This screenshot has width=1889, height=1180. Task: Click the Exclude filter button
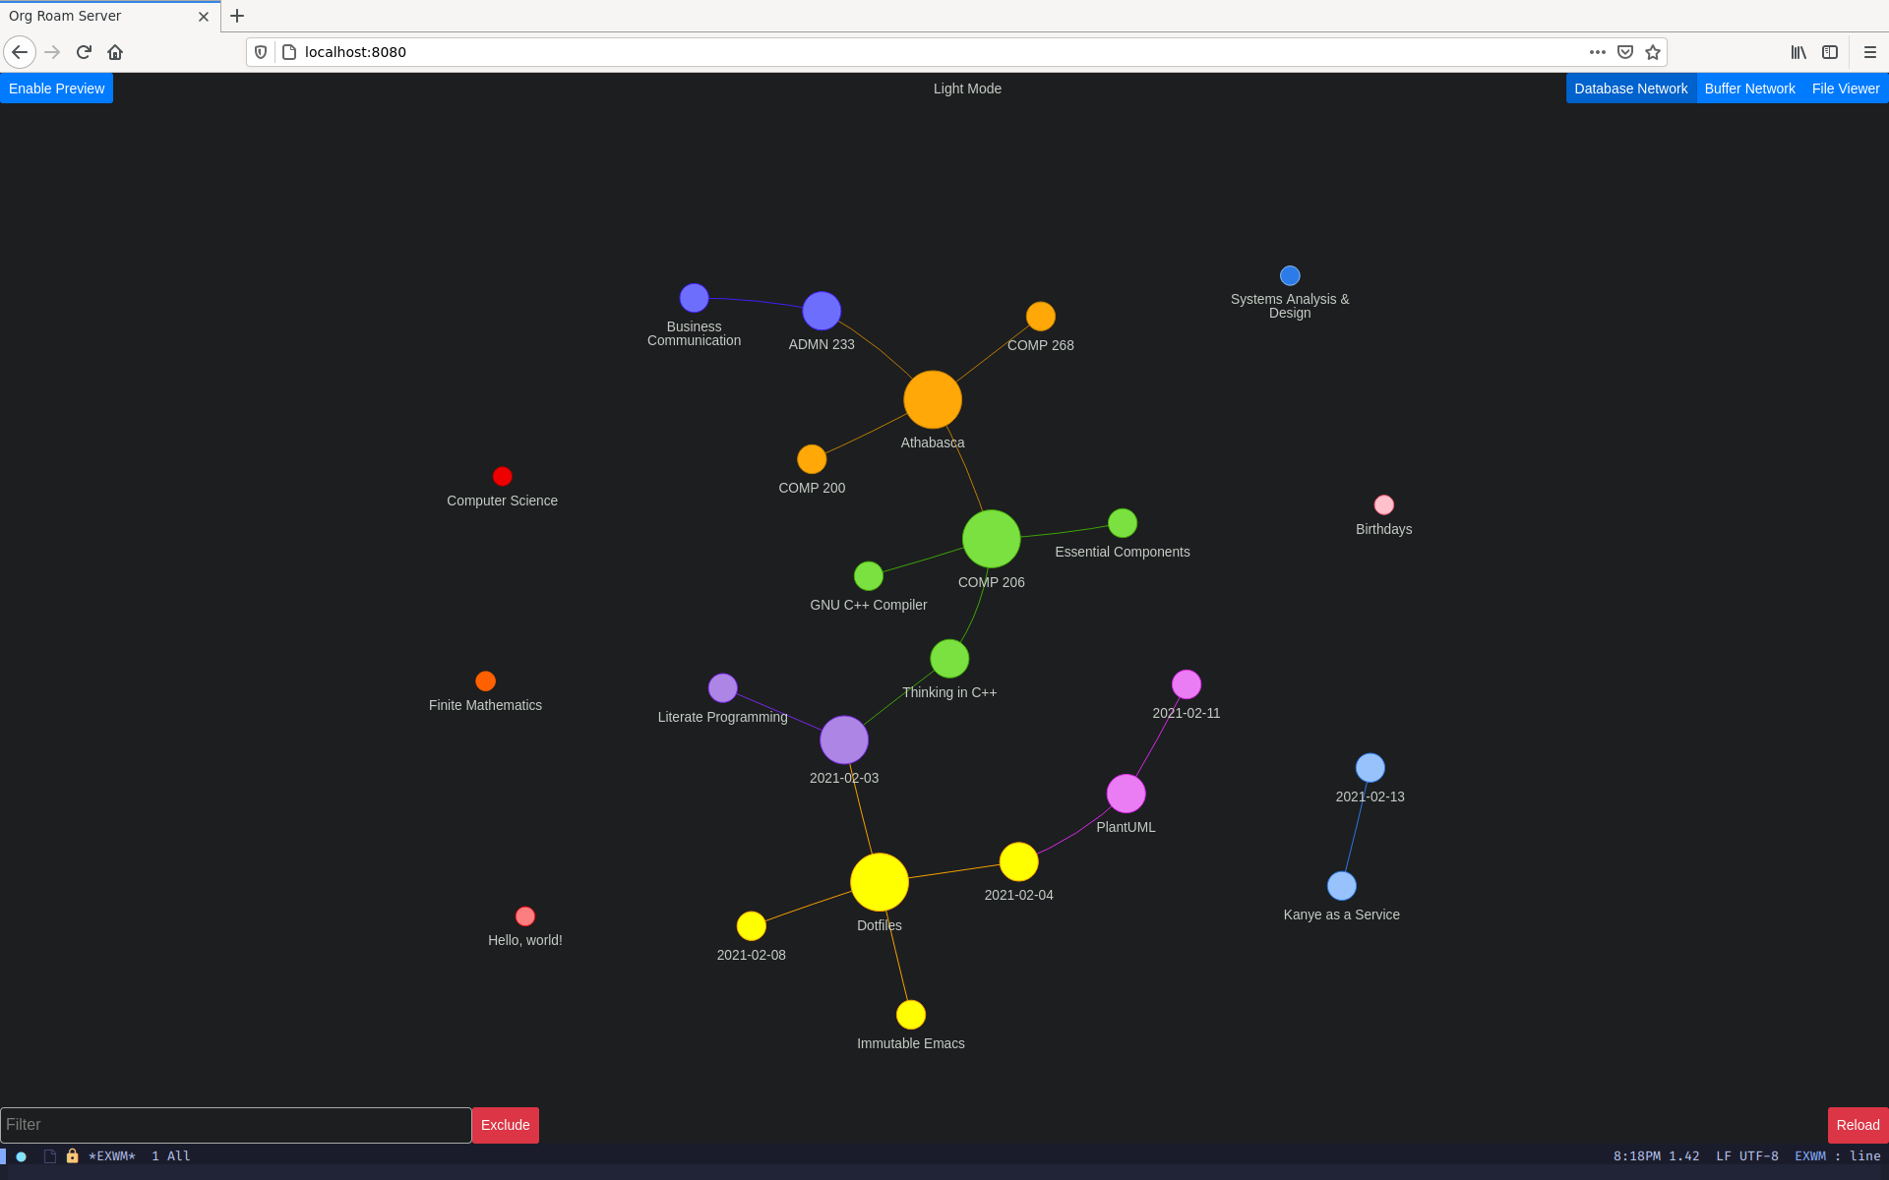(x=505, y=1124)
